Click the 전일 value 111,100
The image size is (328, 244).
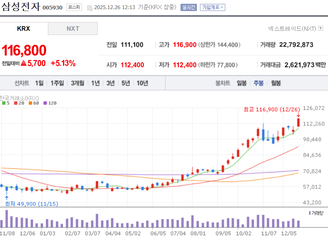click(132, 44)
